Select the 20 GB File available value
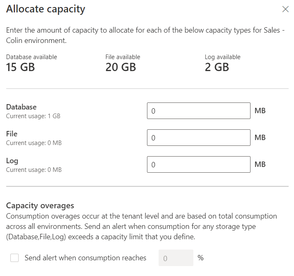Viewport: 294px width, 276px height. [x=120, y=67]
